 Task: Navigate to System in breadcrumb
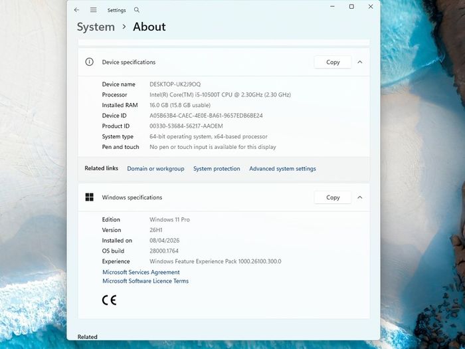click(96, 27)
